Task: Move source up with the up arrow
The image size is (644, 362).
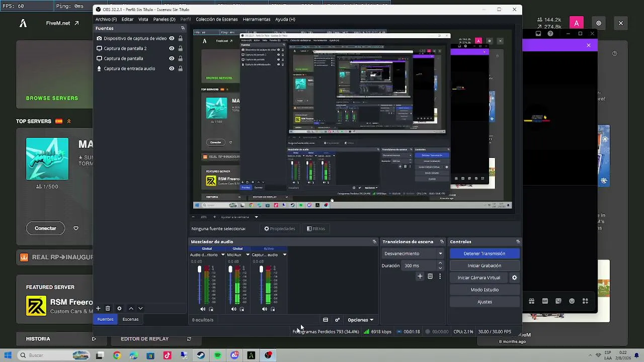Action: (x=131, y=308)
